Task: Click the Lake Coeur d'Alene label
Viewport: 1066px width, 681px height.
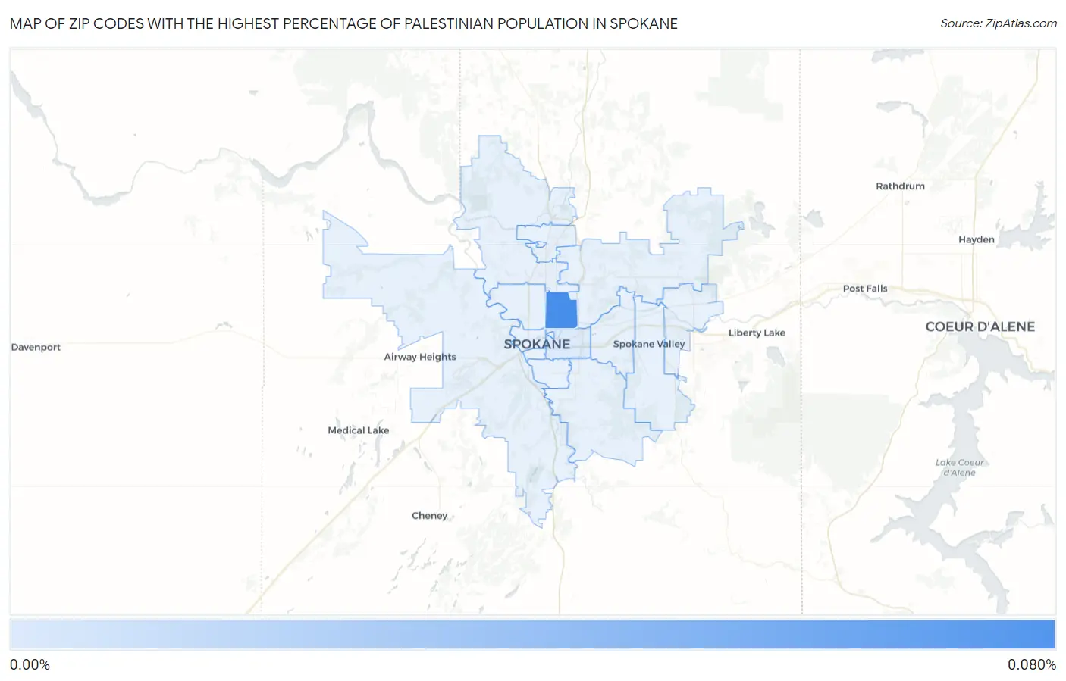Action: click(x=959, y=467)
